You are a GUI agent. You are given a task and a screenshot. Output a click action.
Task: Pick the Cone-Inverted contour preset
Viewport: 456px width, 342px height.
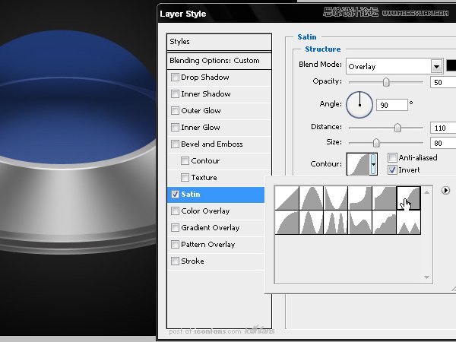[x=336, y=198]
